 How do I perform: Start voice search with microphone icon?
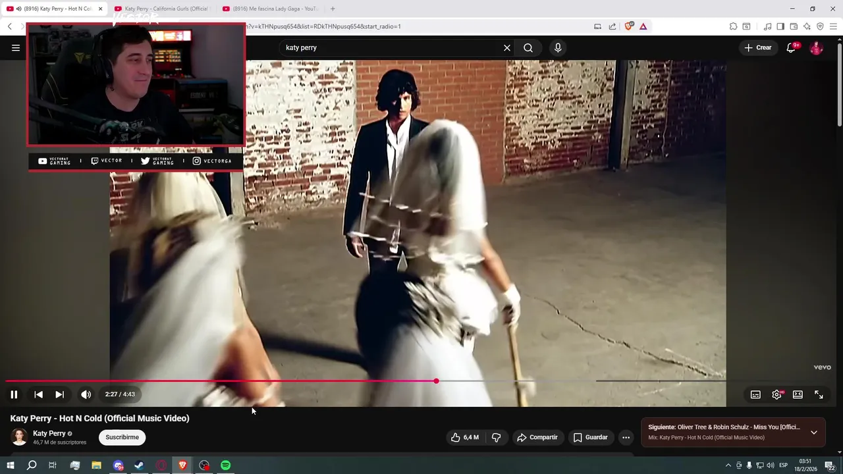(558, 47)
